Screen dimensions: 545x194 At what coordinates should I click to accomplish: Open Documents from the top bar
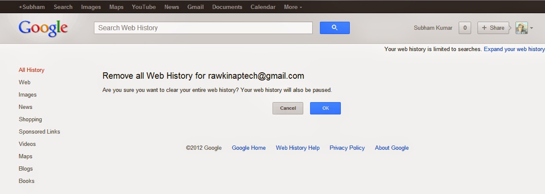(227, 7)
